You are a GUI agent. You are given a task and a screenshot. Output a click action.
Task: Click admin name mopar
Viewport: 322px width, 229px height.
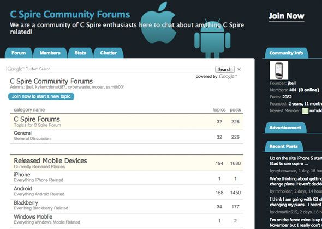point(98,88)
